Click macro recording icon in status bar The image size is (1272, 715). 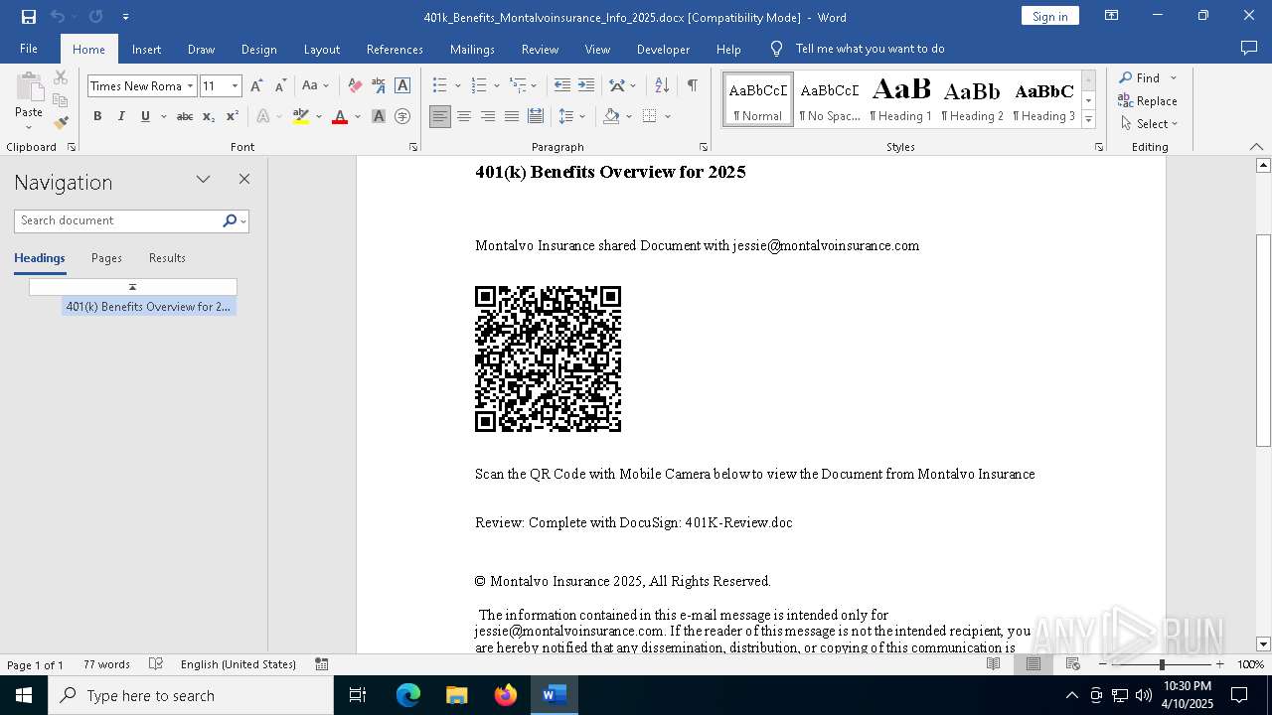pyautogui.click(x=322, y=664)
